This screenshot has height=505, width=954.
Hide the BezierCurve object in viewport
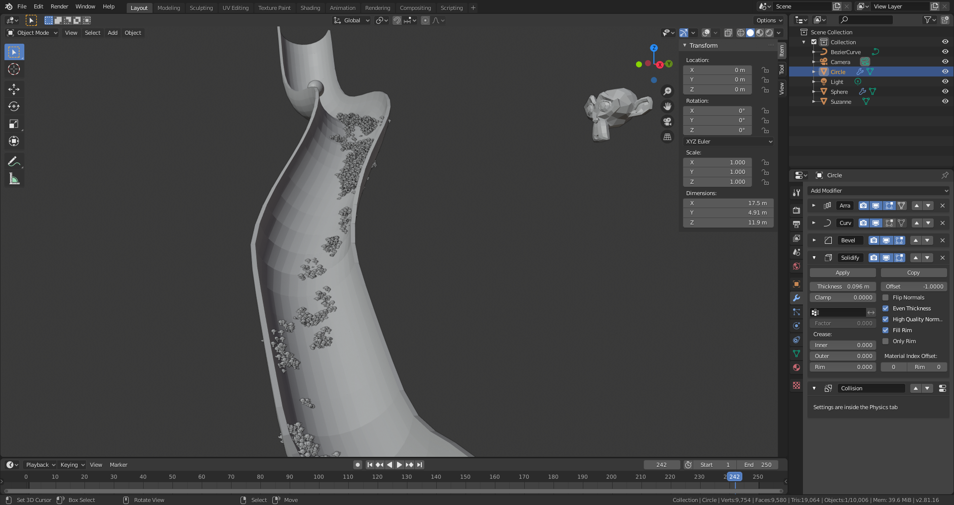click(945, 52)
